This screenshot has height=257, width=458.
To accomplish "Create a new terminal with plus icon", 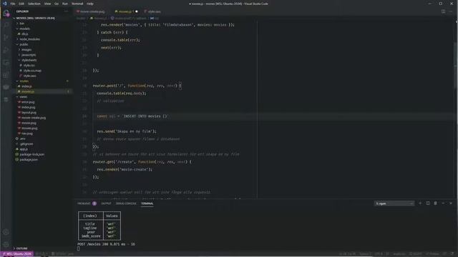I will [x=420, y=203].
